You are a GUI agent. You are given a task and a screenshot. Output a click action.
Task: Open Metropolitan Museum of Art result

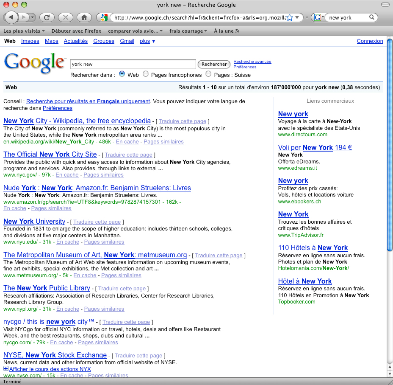click(x=95, y=255)
